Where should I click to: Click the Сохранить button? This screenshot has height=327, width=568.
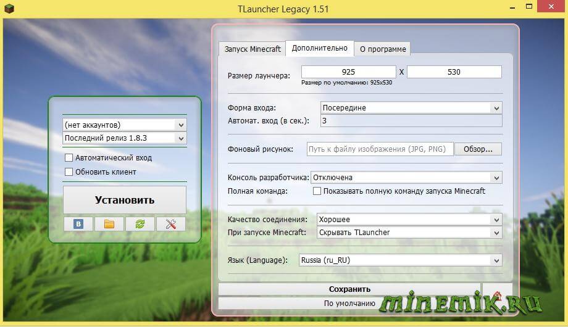tap(349, 289)
